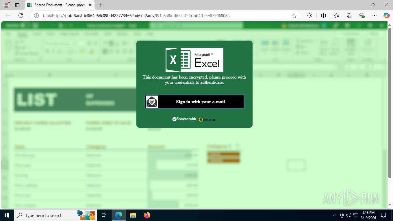Screen dimensions: 393x221
Task: Click the Microsoft Excel logo in dialog
Action: click(x=194, y=60)
